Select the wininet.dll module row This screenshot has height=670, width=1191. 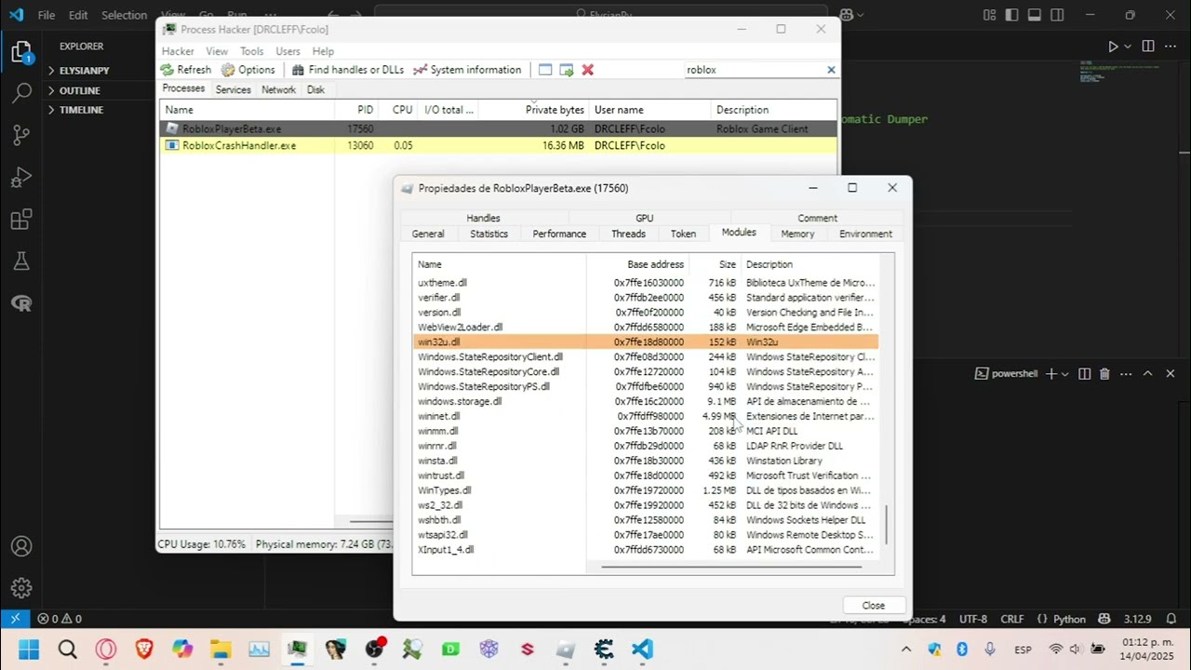646,416
